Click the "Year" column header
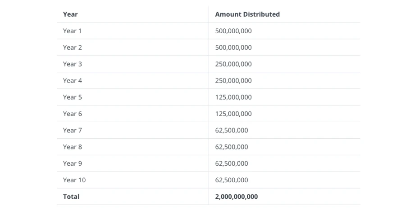 70,14
